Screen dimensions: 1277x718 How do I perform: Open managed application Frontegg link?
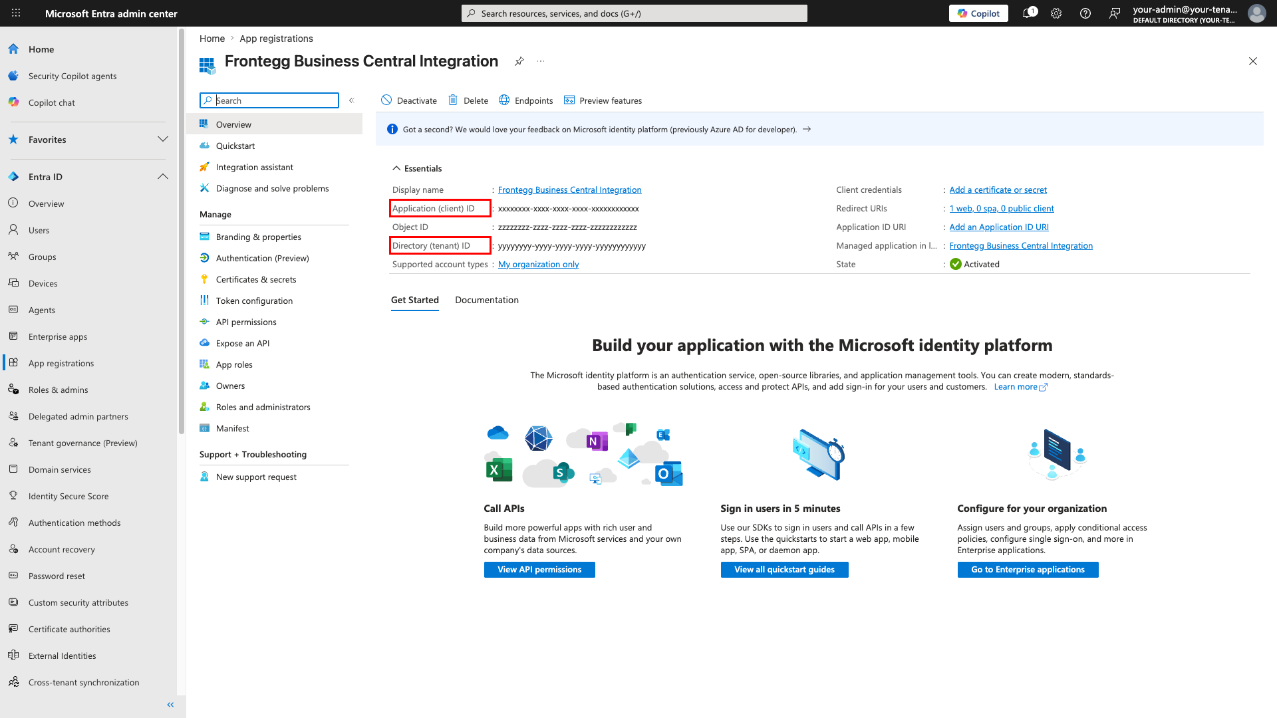1021,245
